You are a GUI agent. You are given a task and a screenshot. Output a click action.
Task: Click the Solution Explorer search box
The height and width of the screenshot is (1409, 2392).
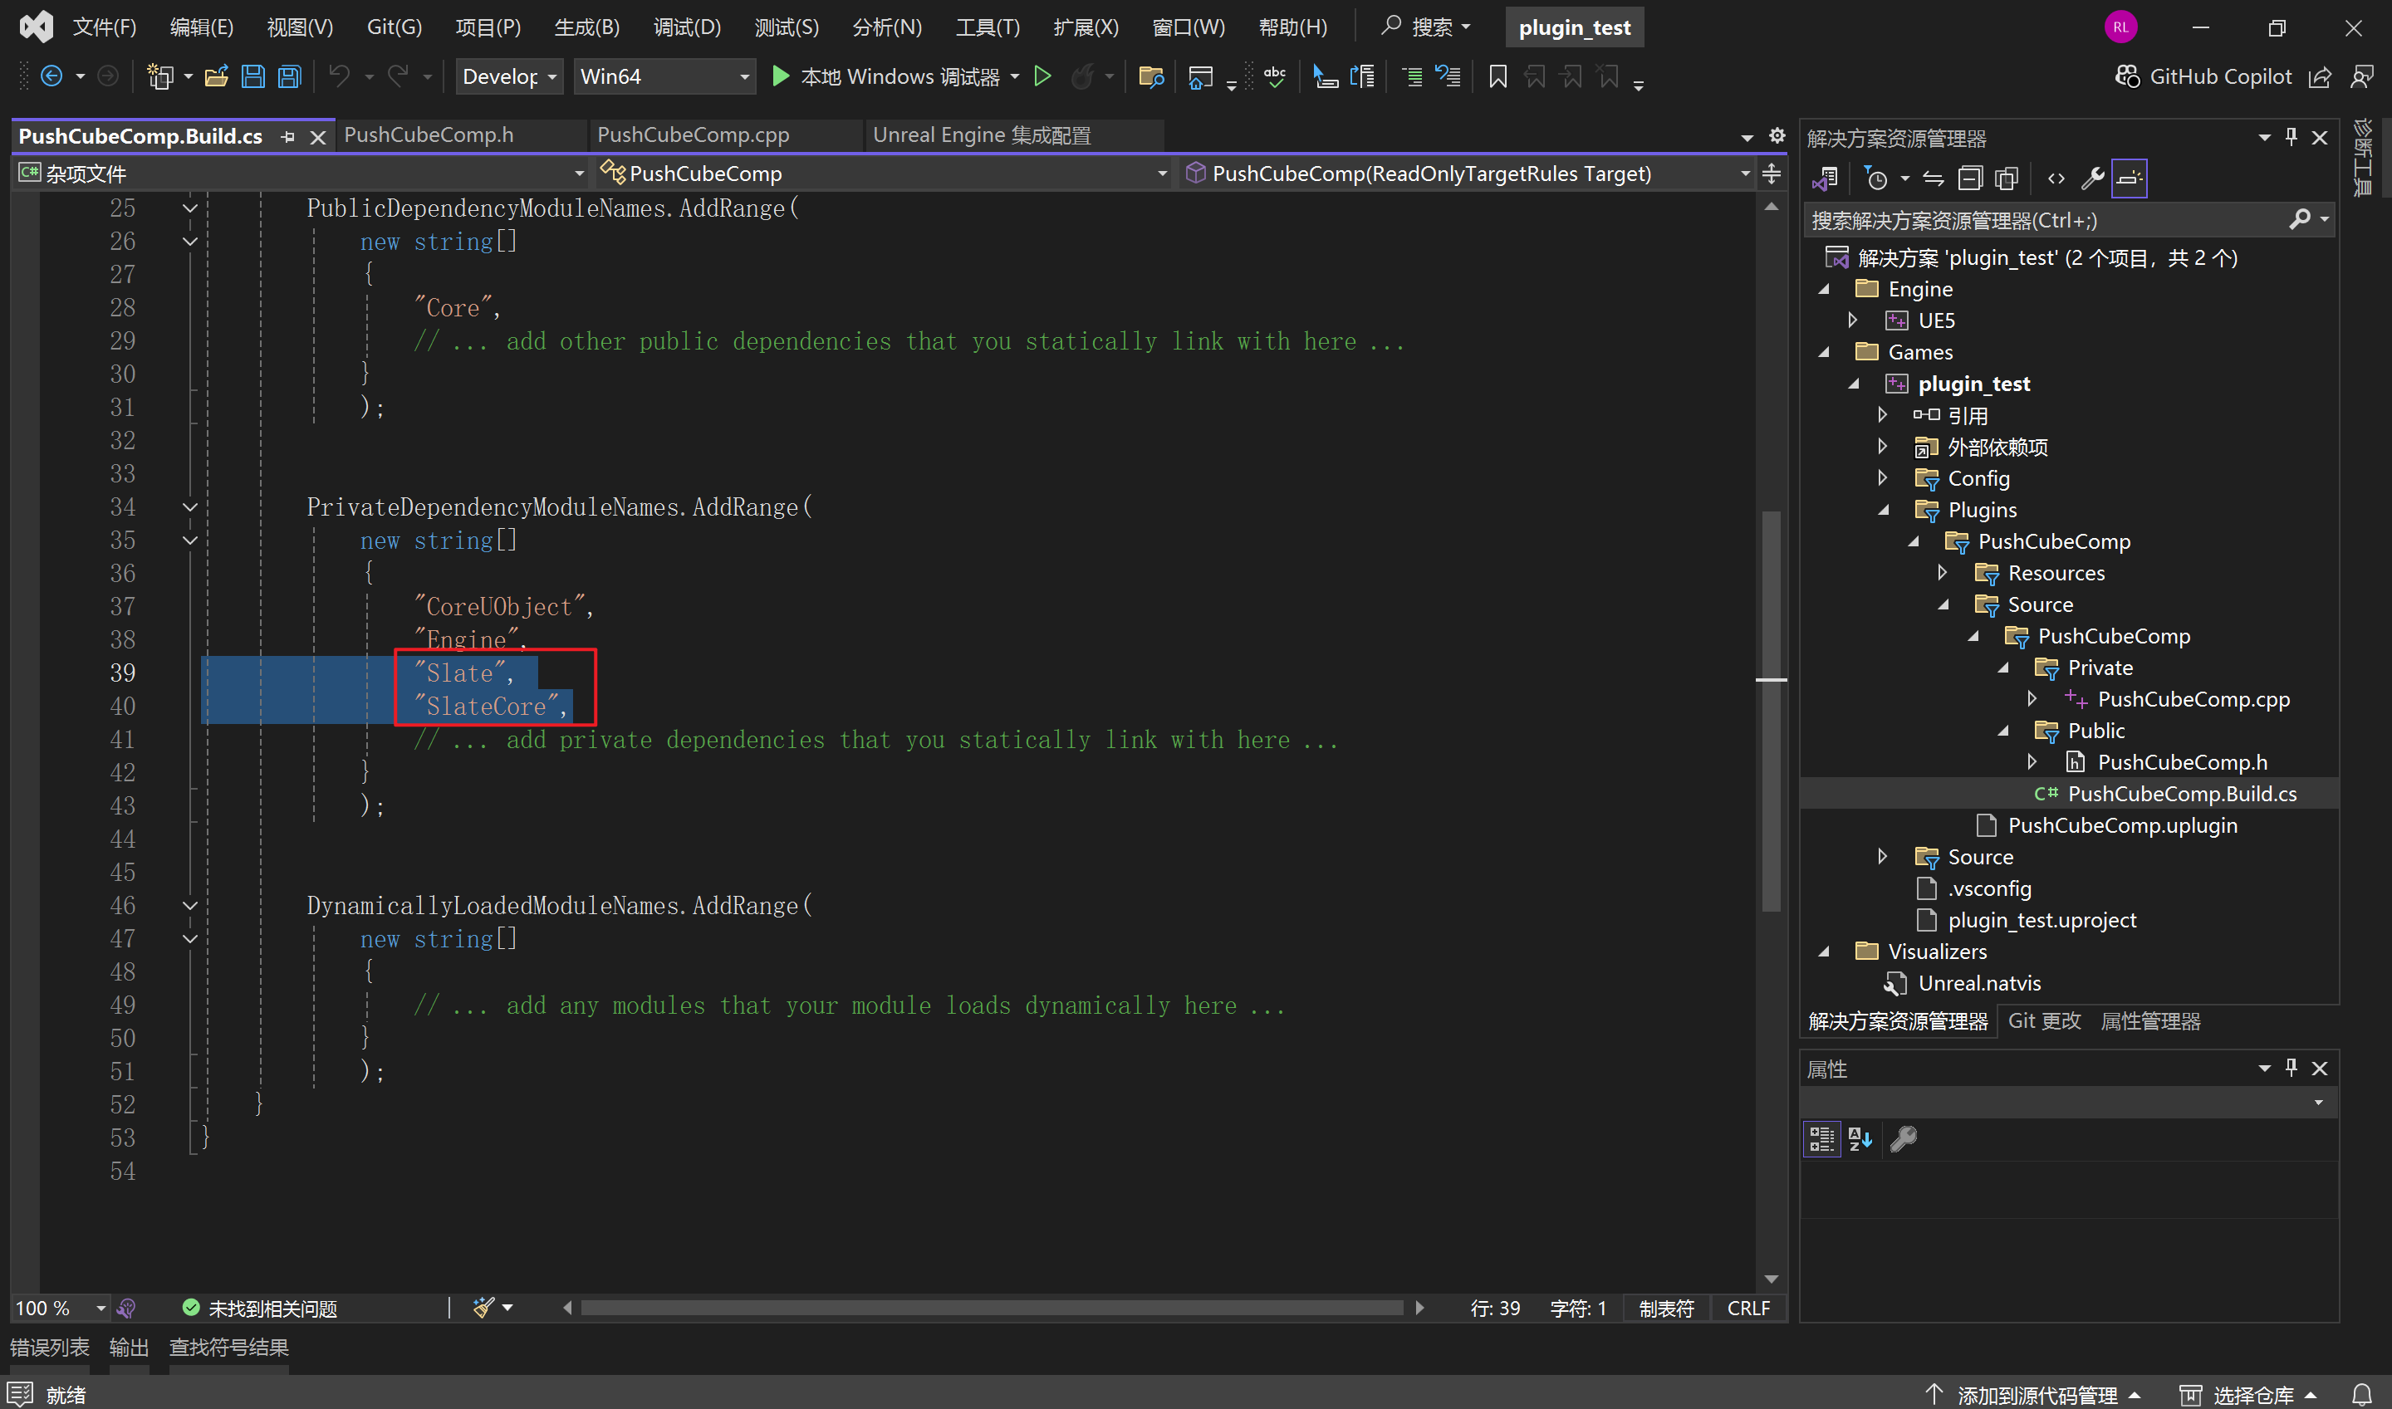click(x=2042, y=220)
